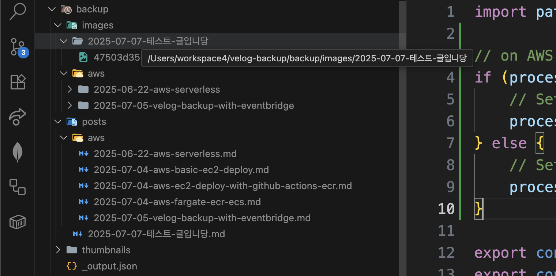Open the Containers view in the activity bar

point(17,221)
